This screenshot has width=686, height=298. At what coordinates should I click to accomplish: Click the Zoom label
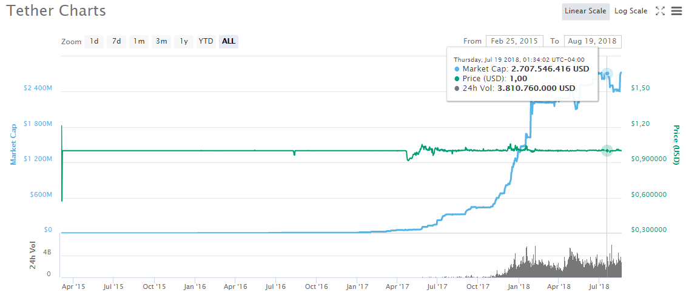click(x=72, y=42)
